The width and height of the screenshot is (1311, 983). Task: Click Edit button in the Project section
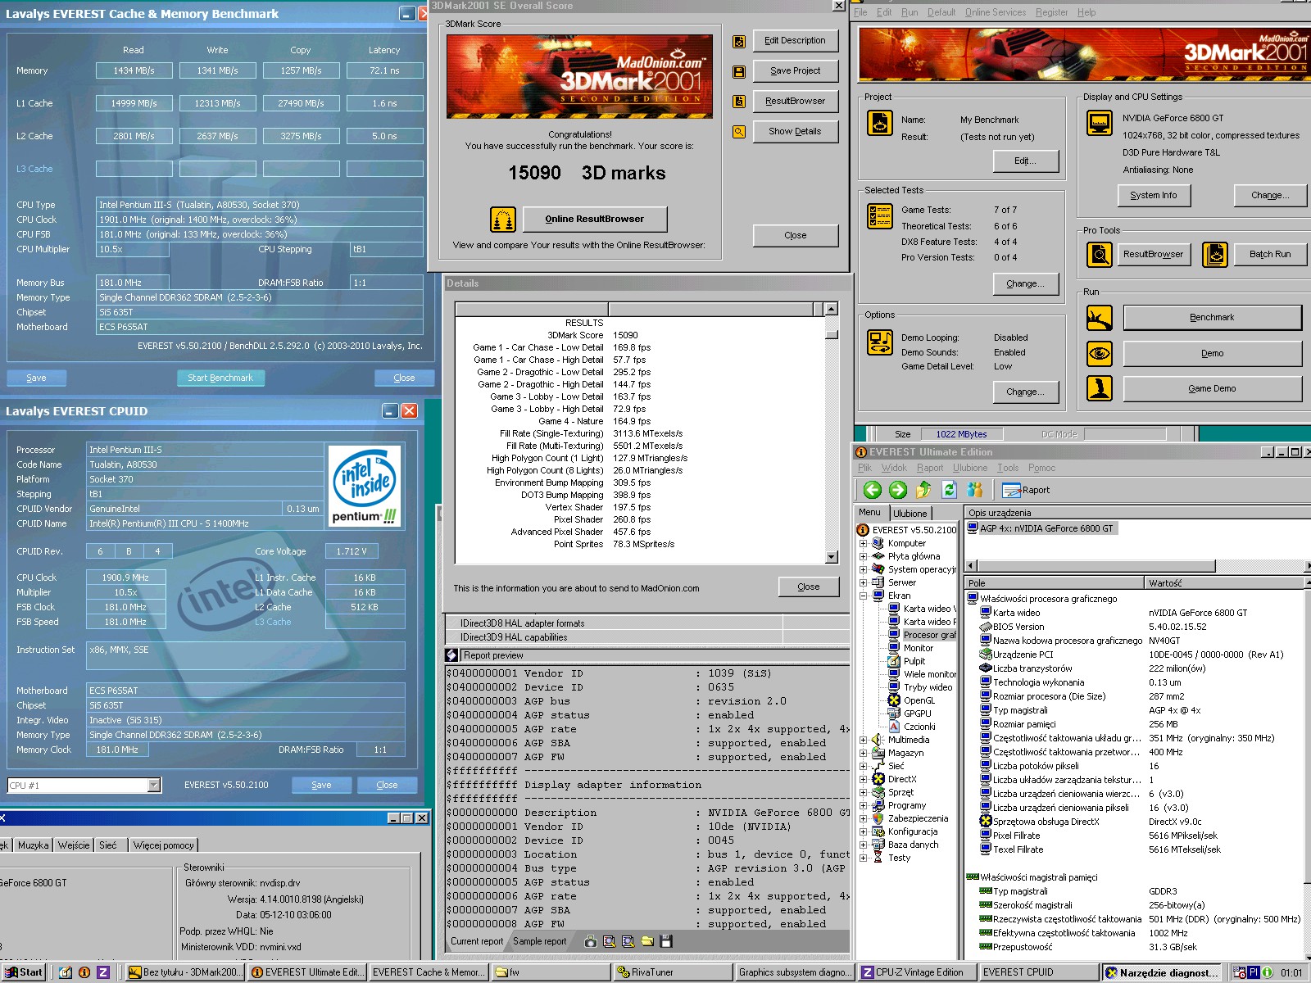[x=1024, y=161]
